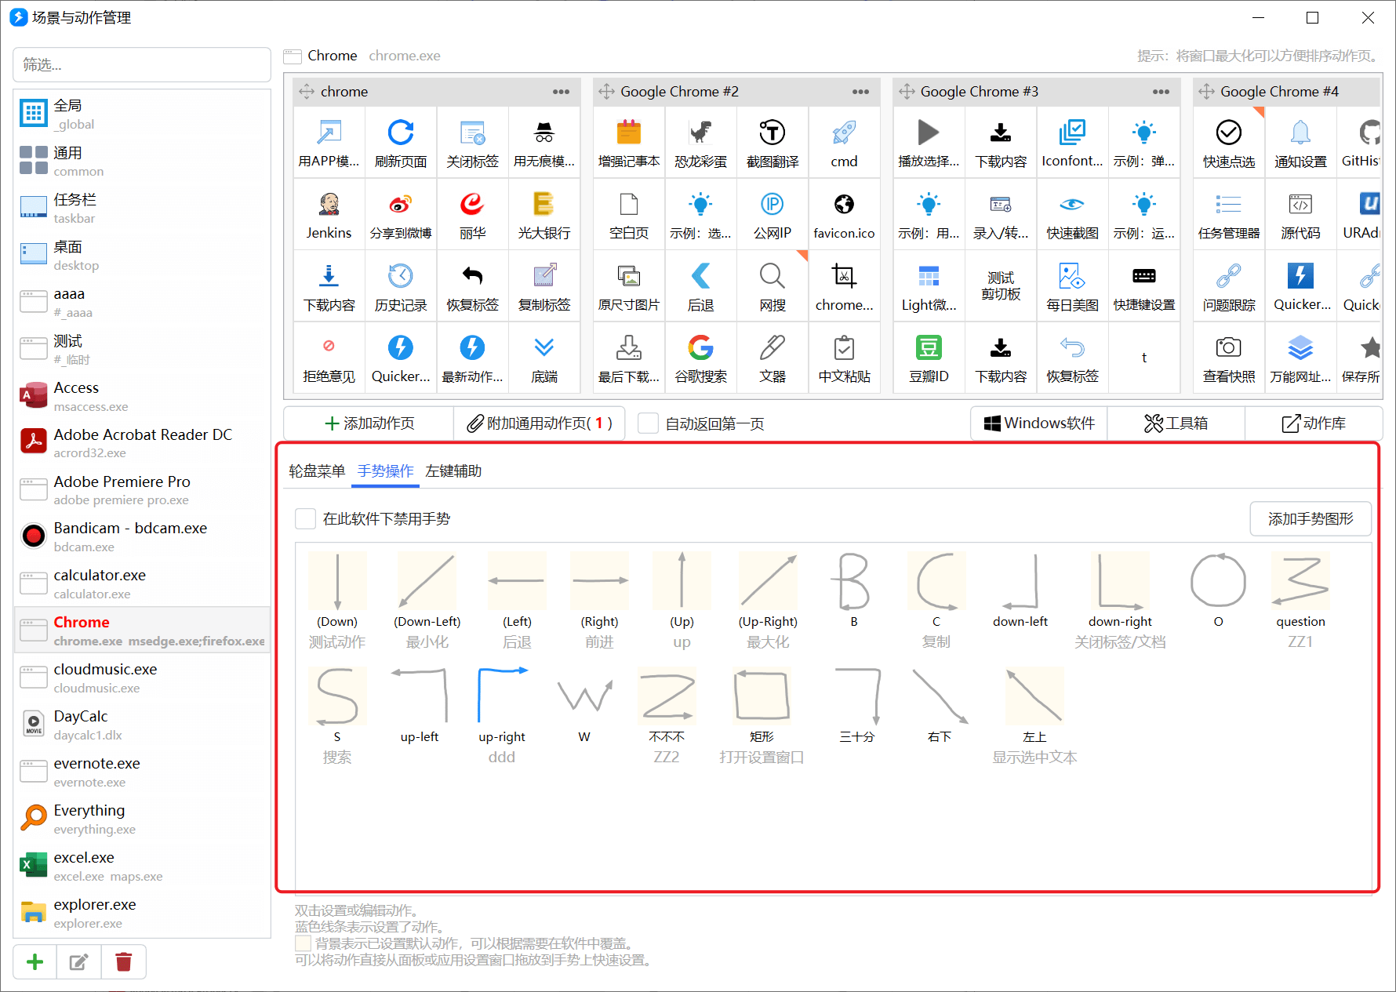Click the green plus add-scene icon
This screenshot has height=992, width=1396.
coord(35,962)
